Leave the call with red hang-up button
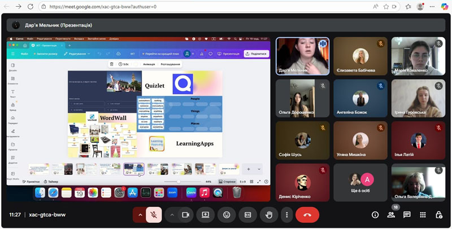Viewport: 452px width, 229px height. coord(307,215)
